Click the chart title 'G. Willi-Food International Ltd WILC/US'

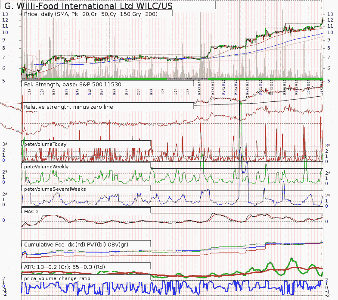click(x=88, y=6)
